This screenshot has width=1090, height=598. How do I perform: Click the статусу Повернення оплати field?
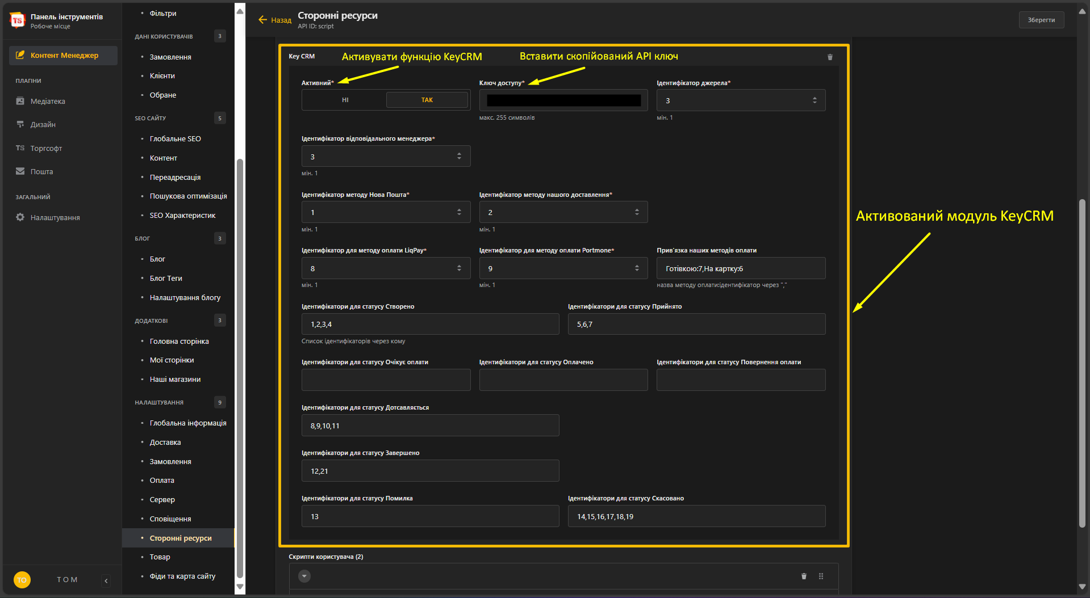(741, 380)
